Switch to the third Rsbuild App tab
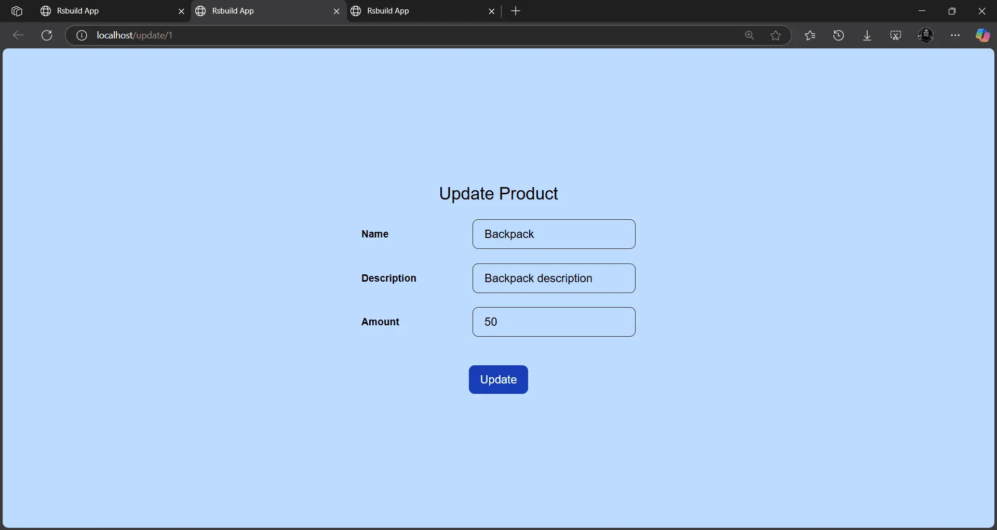 [x=423, y=11]
